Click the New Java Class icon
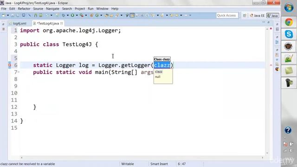 [x=97, y=15]
